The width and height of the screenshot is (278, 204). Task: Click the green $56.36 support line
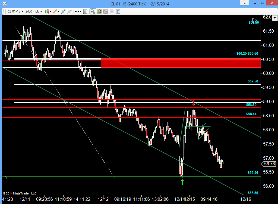point(132,176)
